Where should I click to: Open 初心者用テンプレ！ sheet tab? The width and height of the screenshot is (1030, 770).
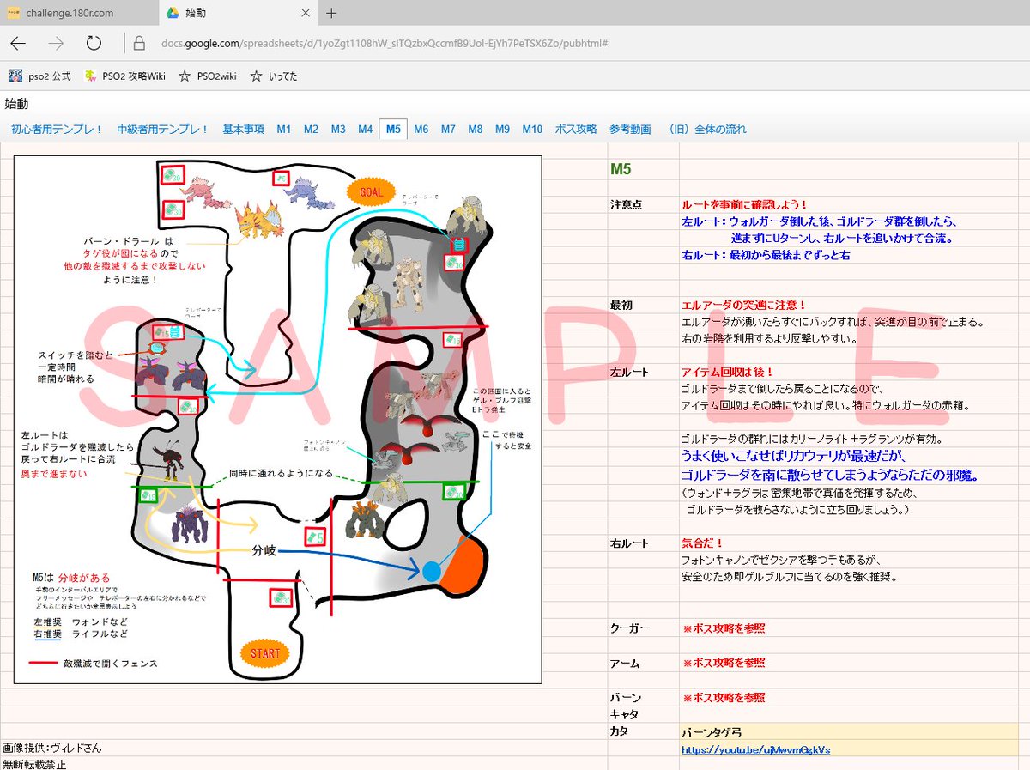click(x=57, y=130)
